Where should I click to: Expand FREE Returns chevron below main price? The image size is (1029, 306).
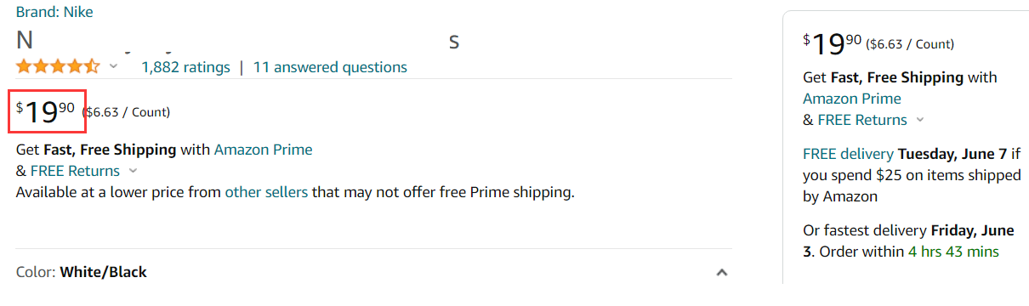(133, 172)
